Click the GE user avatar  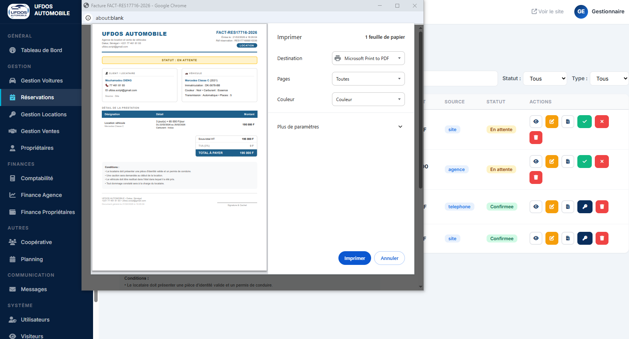coord(581,11)
